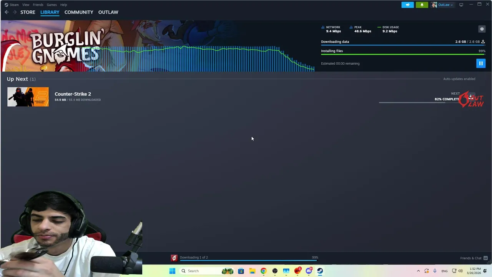Open the Help menu
This screenshot has width=492, height=277.
[63, 5]
